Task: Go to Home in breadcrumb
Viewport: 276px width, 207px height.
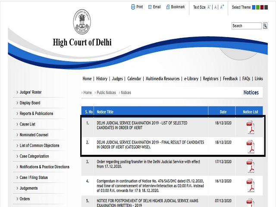Action: tap(88, 92)
